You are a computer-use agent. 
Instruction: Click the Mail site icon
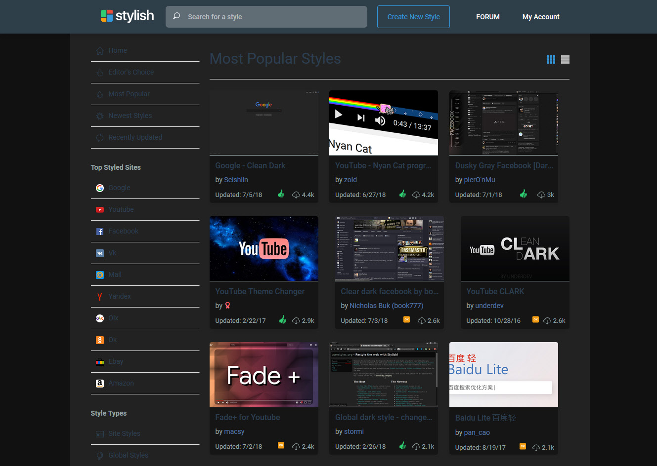coord(100,274)
